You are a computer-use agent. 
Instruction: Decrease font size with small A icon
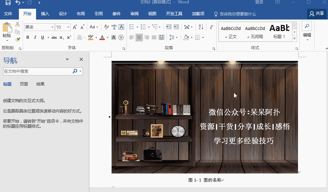pos(82,27)
